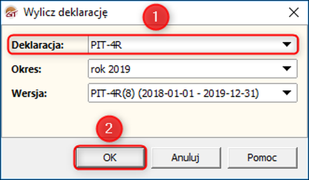Screen dimensions: 309x180
Task: Confirm with the OK button
Action: pyautogui.click(x=110, y=157)
